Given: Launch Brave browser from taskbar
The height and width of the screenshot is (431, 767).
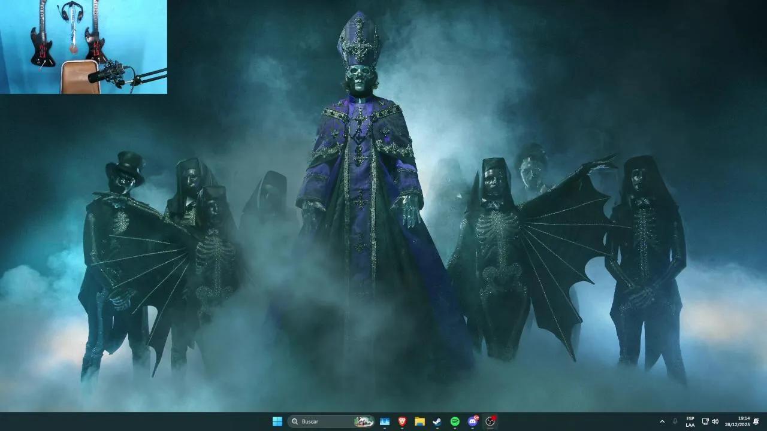Looking at the screenshot, I should [x=402, y=421].
